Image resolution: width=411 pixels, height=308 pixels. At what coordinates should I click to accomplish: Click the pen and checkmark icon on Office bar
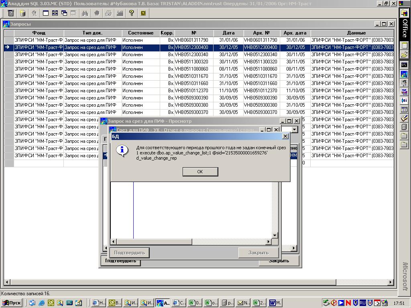(x=404, y=118)
